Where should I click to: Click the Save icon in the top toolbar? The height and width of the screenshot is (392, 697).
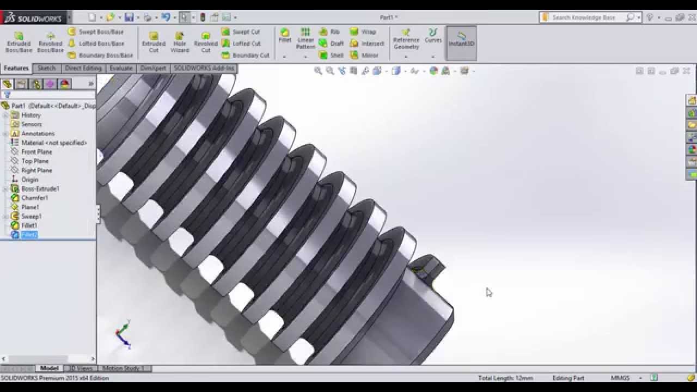[x=129, y=17]
